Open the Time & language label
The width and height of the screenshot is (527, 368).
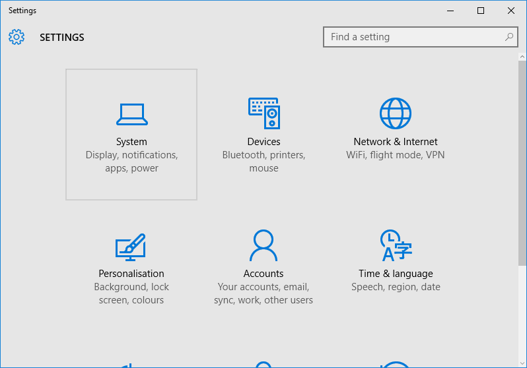point(396,274)
